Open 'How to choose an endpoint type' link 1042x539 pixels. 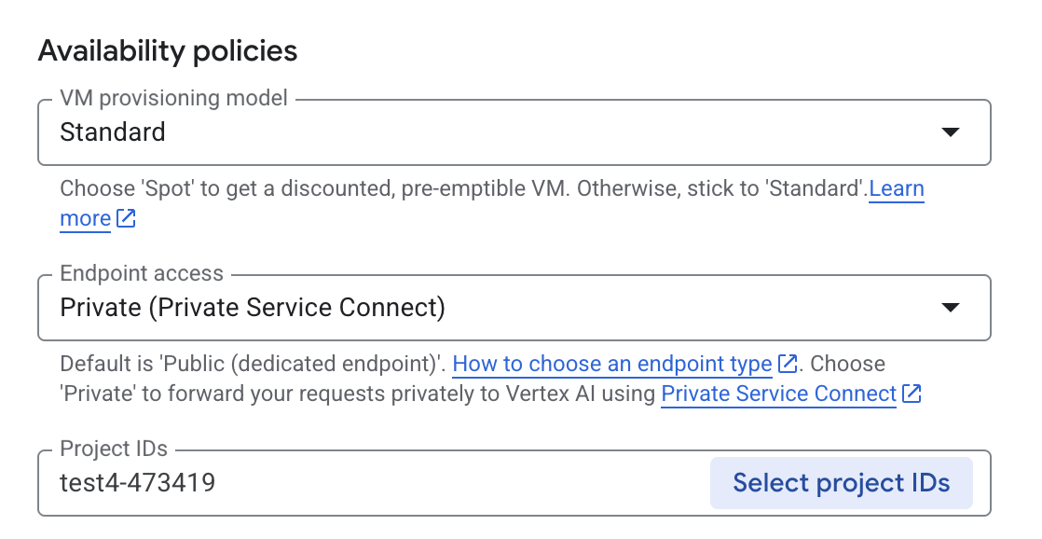click(611, 364)
